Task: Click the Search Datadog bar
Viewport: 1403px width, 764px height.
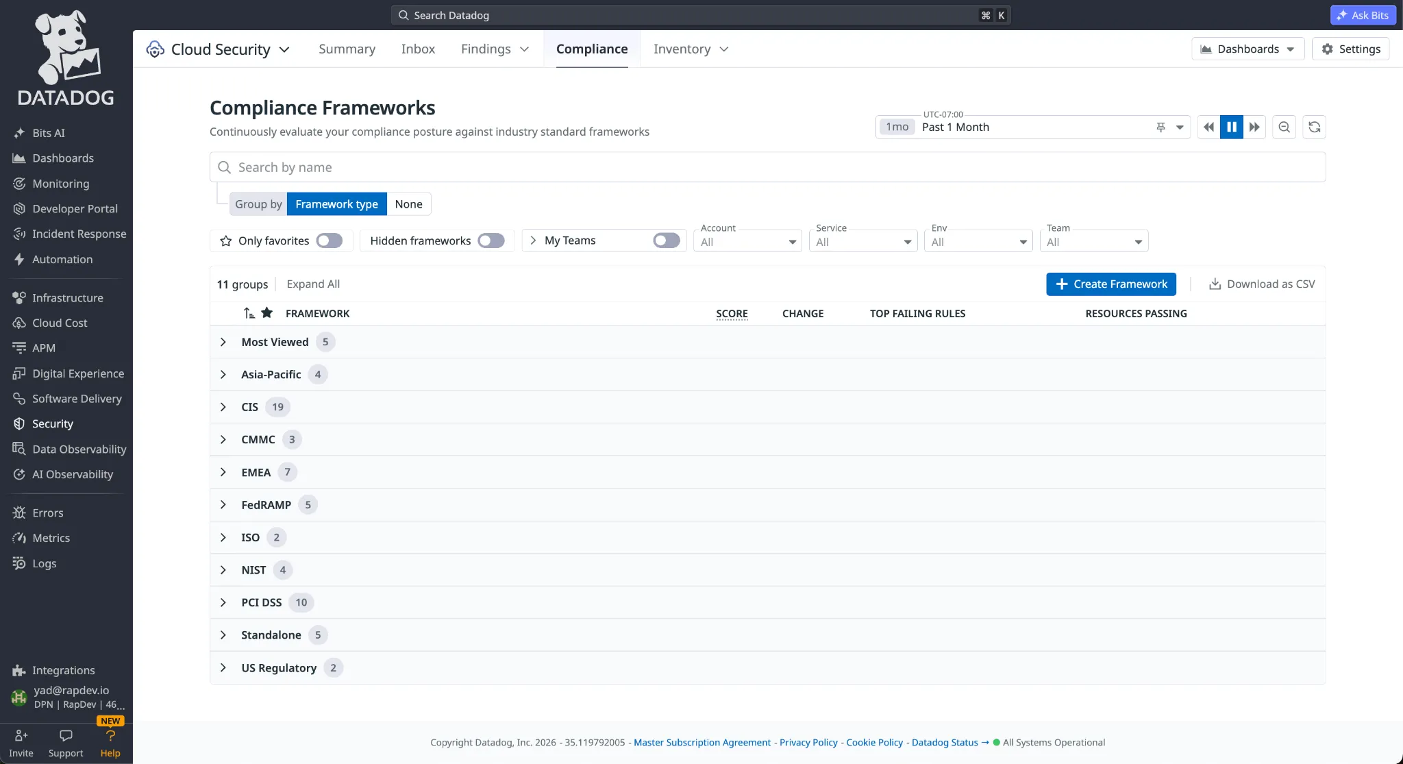Action: (701, 15)
